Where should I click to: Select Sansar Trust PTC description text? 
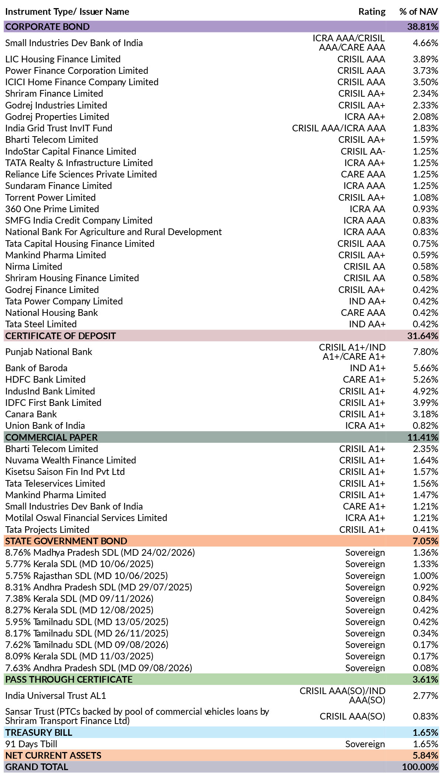click(137, 716)
